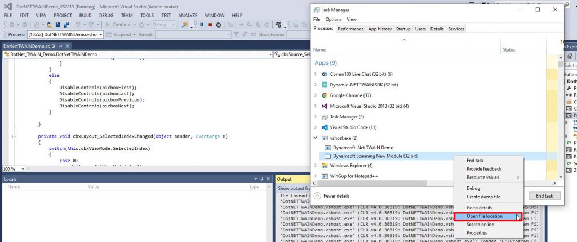
Task: Click the End task button
Action: tap(544, 196)
